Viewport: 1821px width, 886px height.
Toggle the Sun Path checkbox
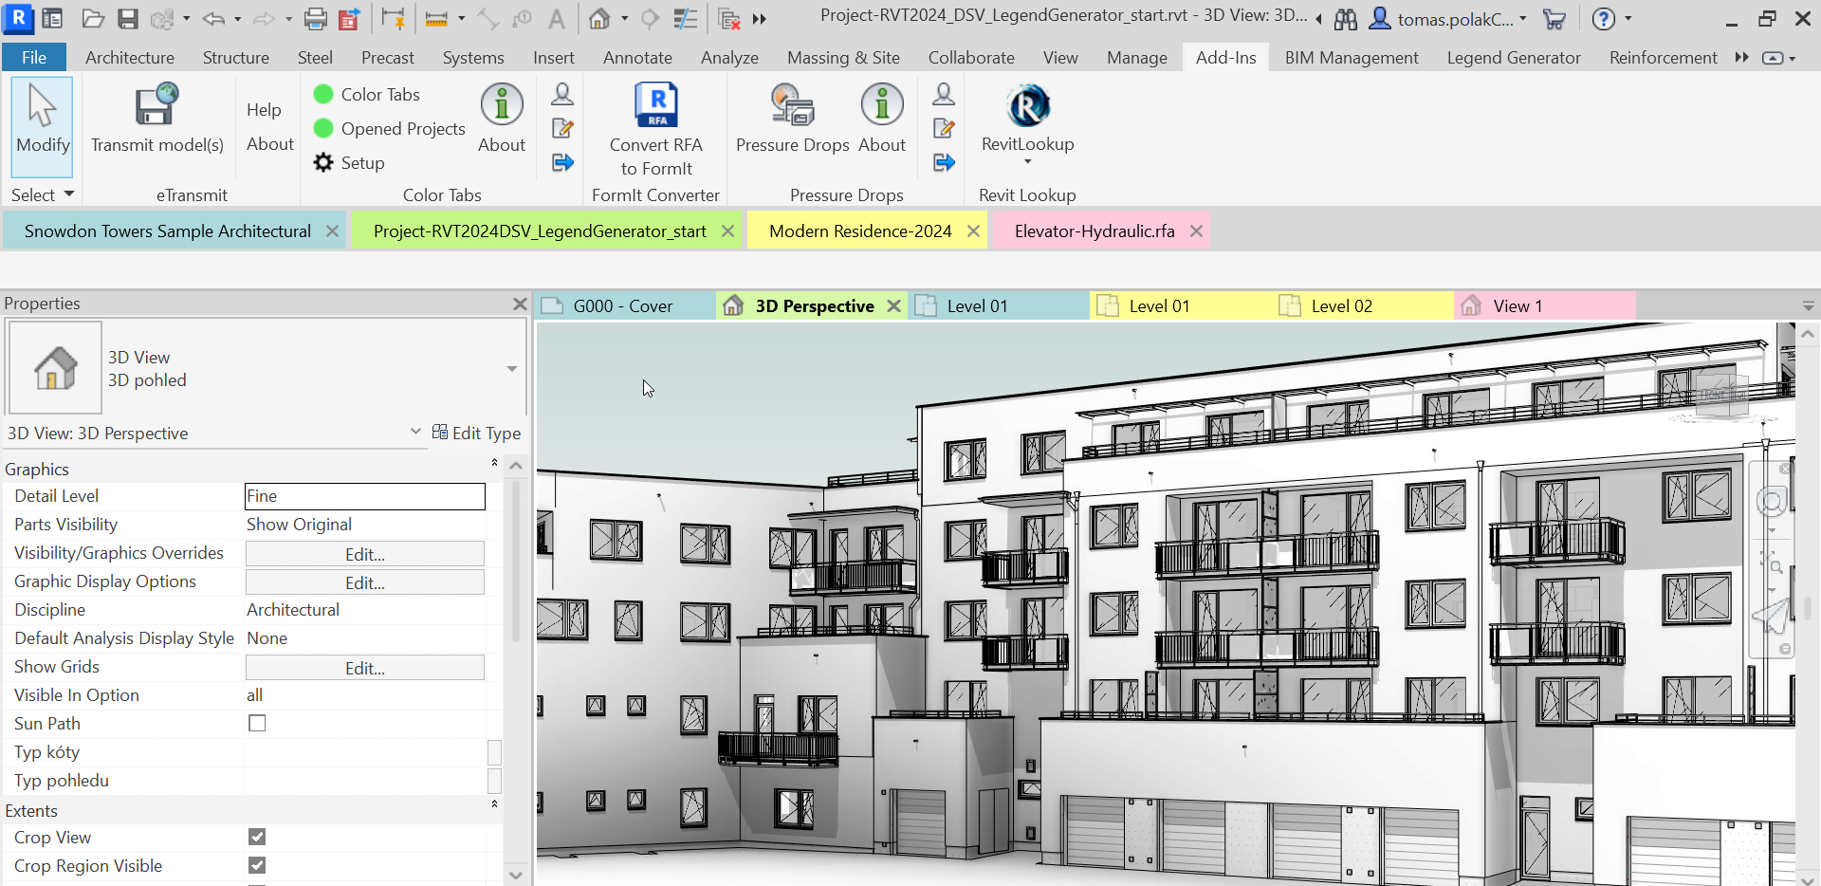257,724
